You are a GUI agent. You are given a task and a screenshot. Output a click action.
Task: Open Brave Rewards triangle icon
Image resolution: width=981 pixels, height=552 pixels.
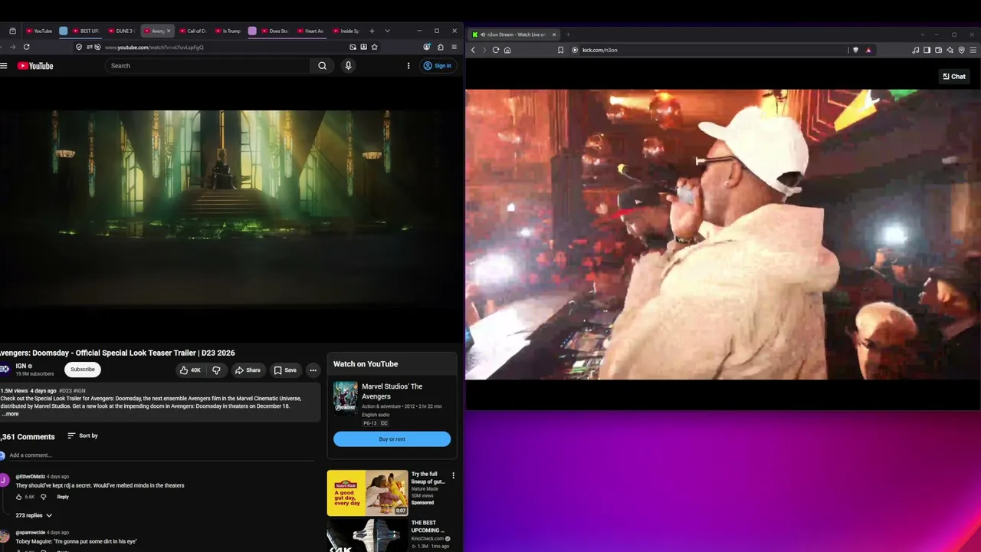[868, 50]
